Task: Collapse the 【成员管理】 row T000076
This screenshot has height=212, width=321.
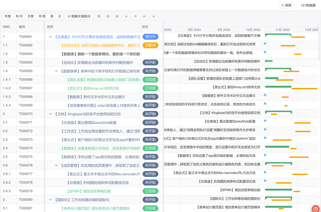Action: (x=56, y=165)
